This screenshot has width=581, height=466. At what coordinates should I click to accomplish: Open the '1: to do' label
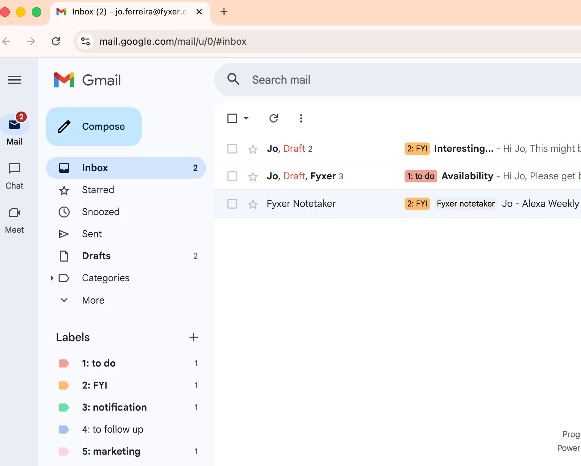[x=126, y=363]
